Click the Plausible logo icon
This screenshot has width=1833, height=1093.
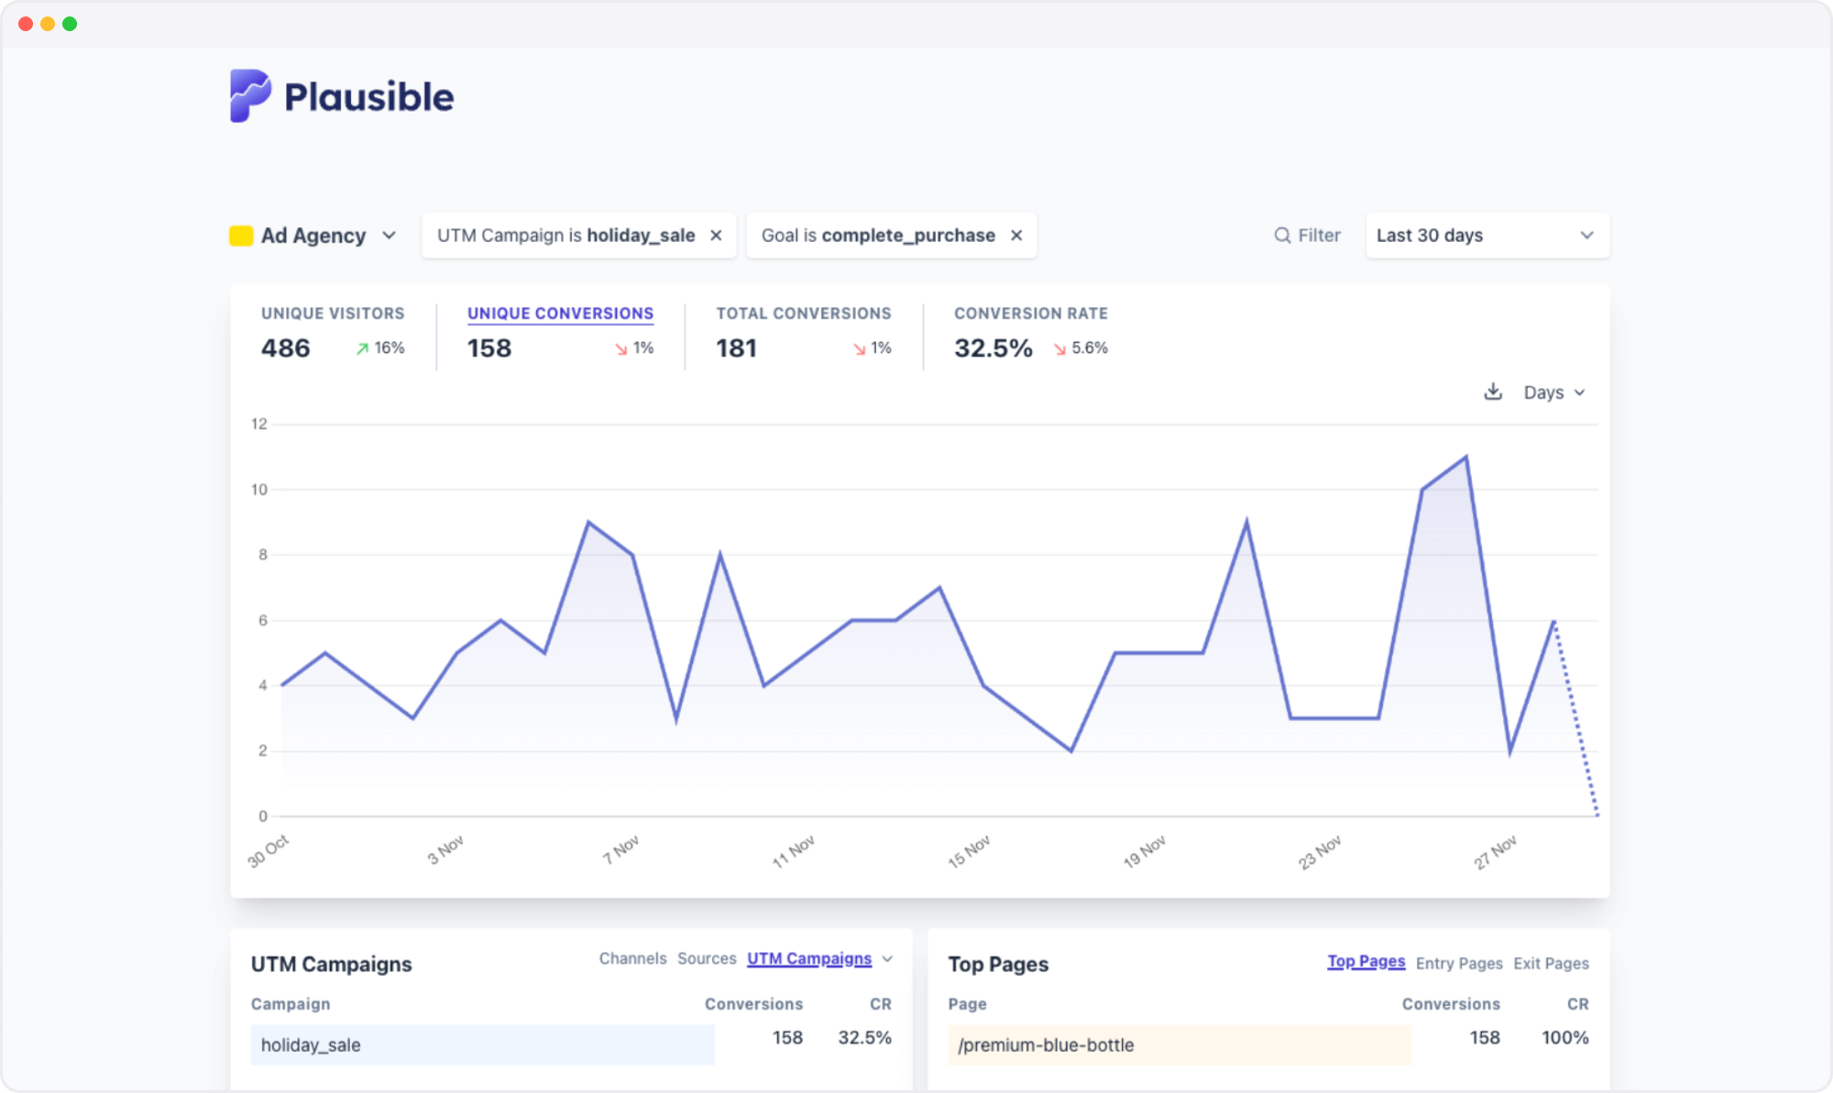point(250,95)
